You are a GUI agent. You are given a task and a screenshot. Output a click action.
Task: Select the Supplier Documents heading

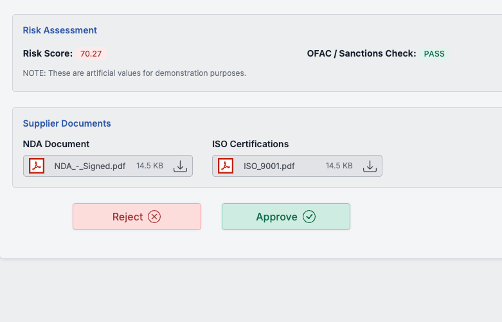[67, 123]
